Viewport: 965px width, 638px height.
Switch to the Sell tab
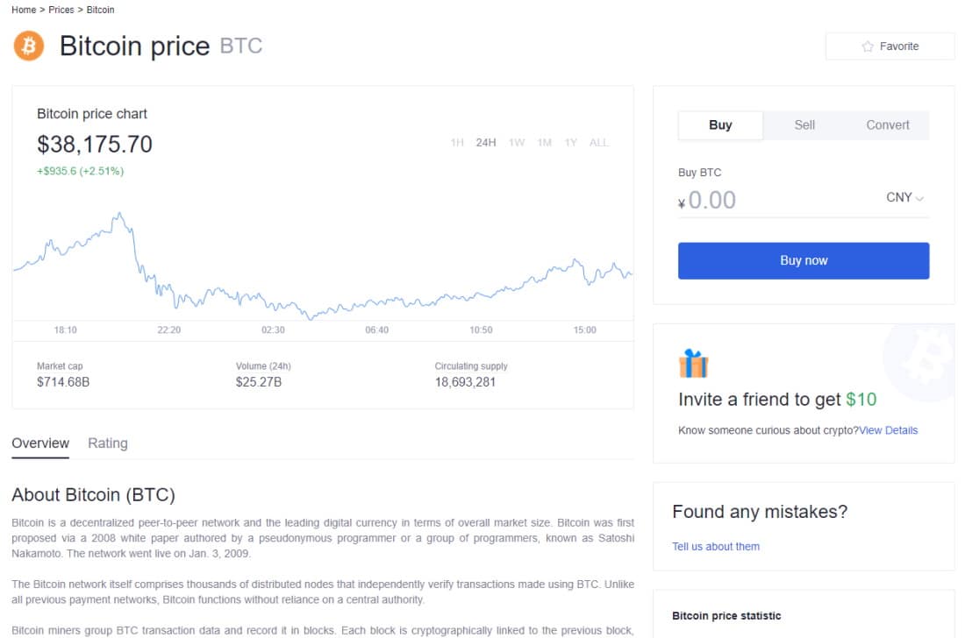804,125
